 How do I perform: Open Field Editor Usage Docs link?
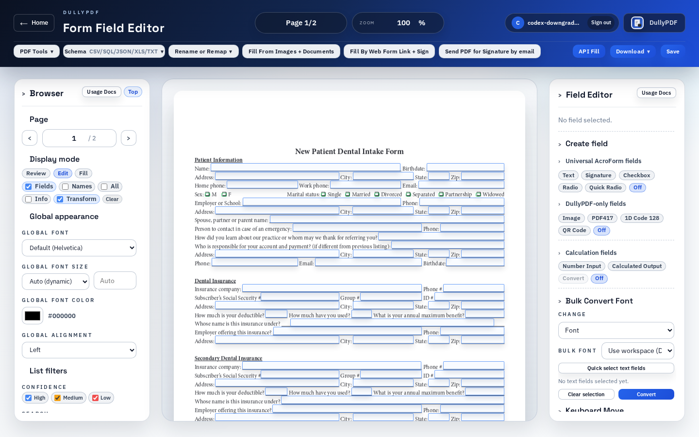[x=656, y=93]
